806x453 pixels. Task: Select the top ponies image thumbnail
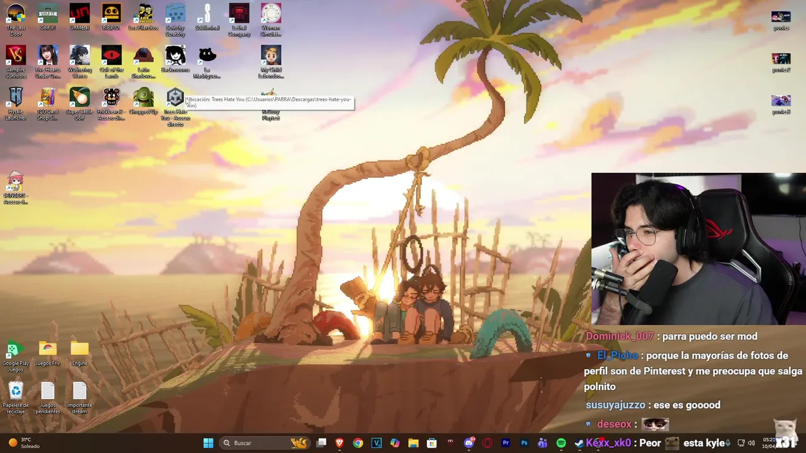point(781,20)
